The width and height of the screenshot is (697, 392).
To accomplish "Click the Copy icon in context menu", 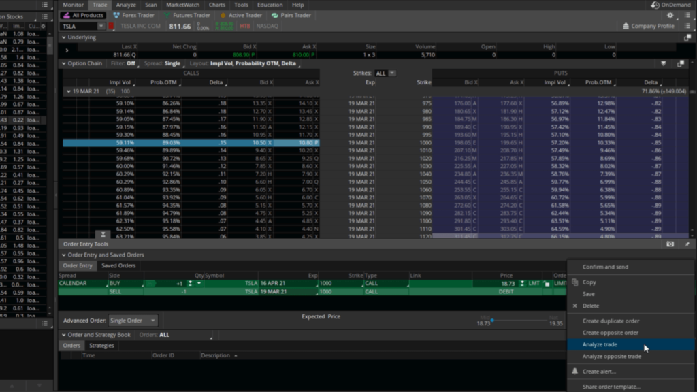I will [x=574, y=282].
